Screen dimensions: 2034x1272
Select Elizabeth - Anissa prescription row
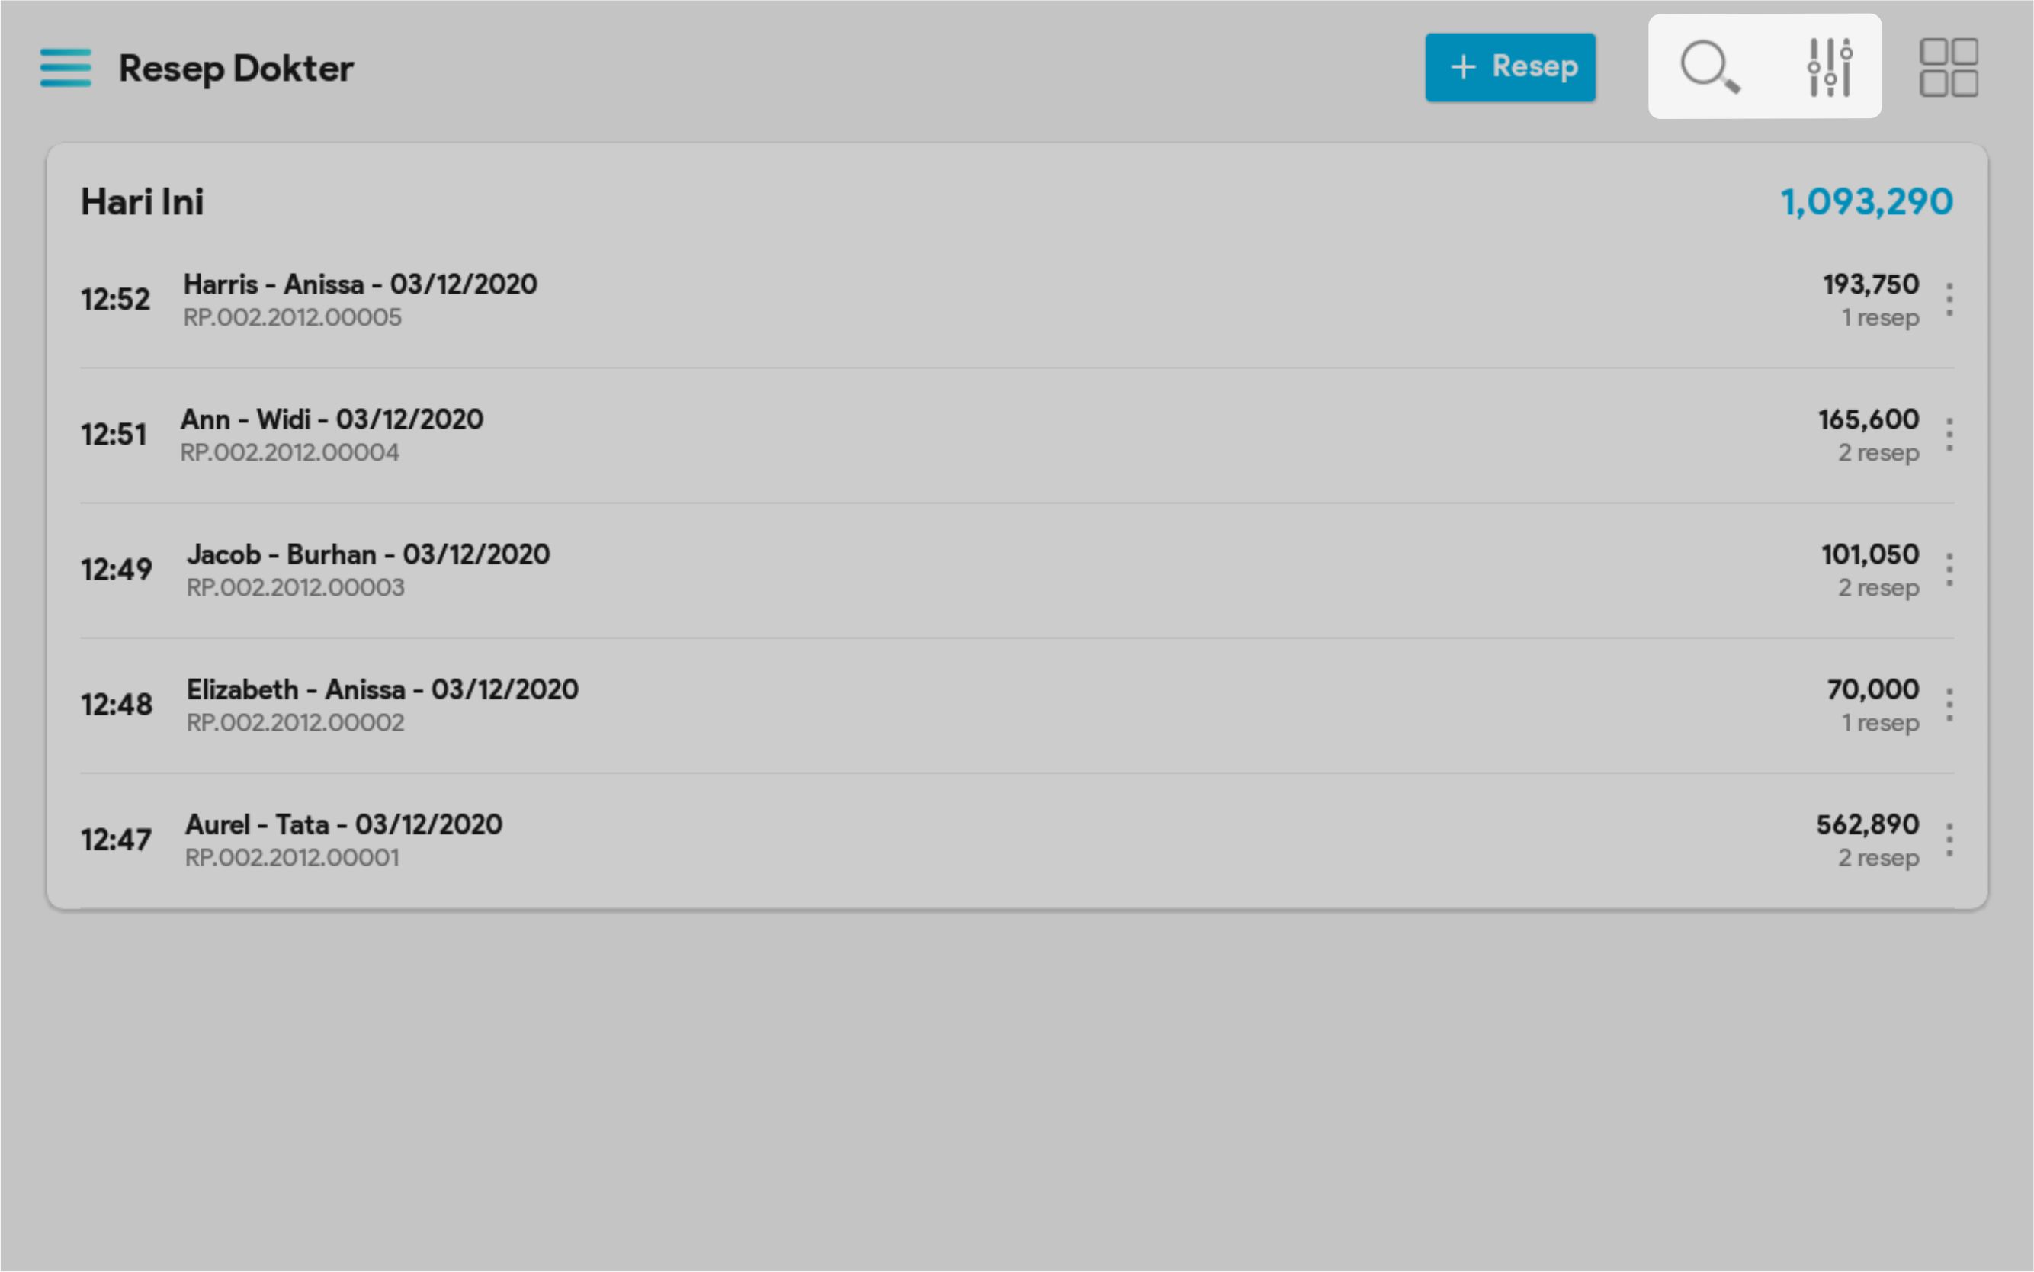click(x=382, y=690)
